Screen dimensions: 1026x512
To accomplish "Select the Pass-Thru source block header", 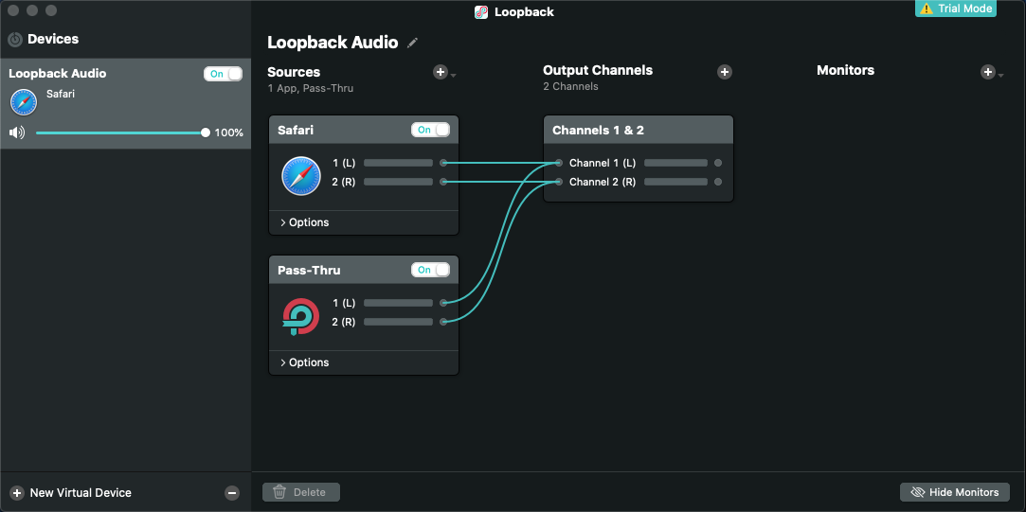I will tap(364, 270).
